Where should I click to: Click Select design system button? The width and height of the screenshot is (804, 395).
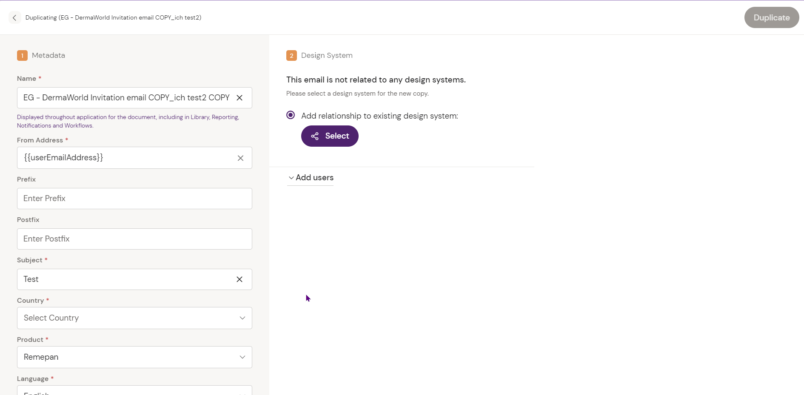(x=330, y=136)
